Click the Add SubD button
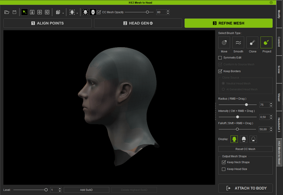This screenshot has height=195, width=283. coord(87,190)
